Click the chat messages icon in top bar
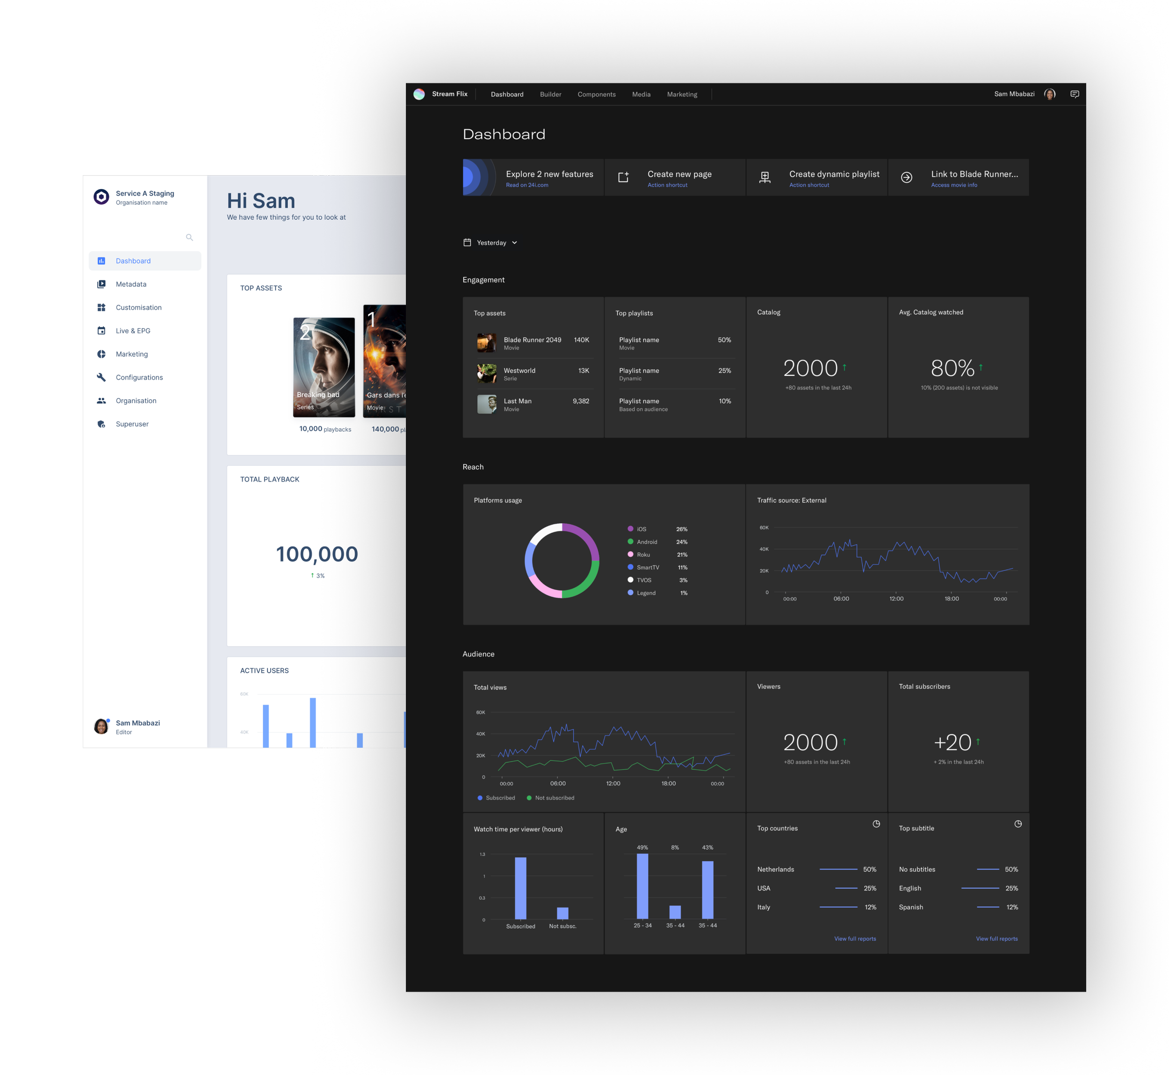 coord(1074,94)
